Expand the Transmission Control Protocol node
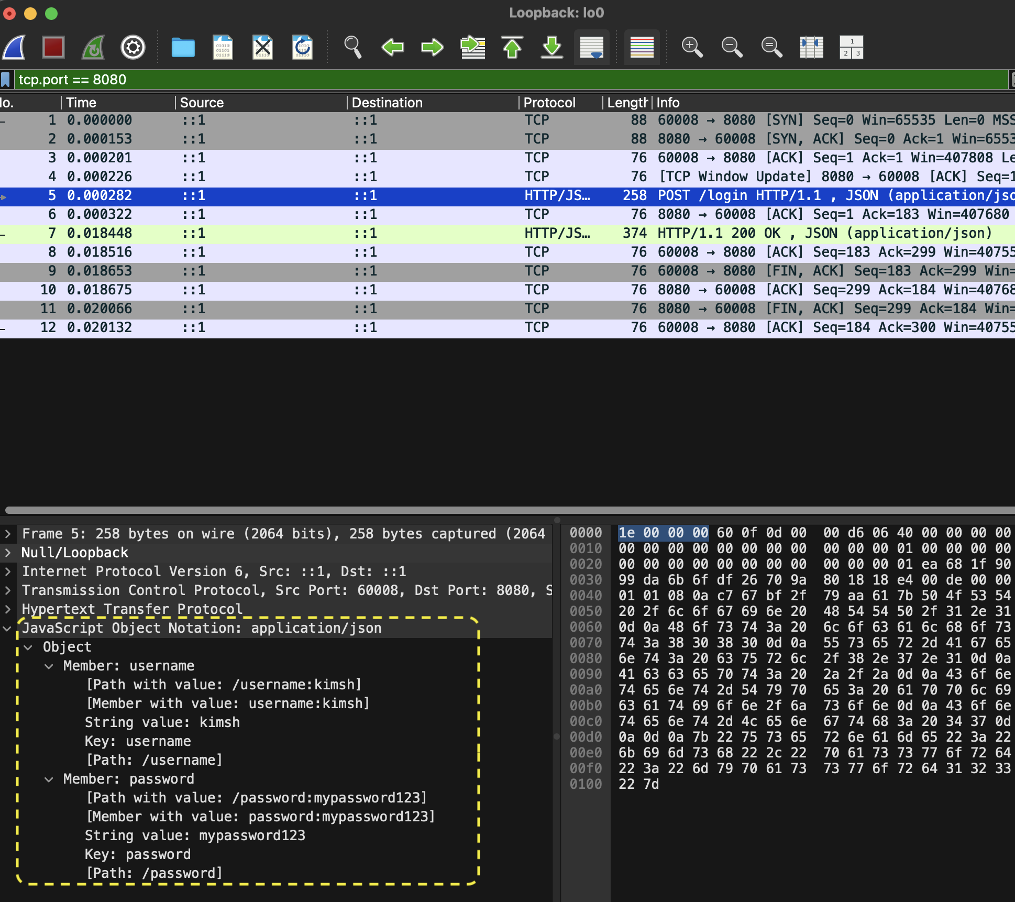1015x902 pixels. [7, 590]
